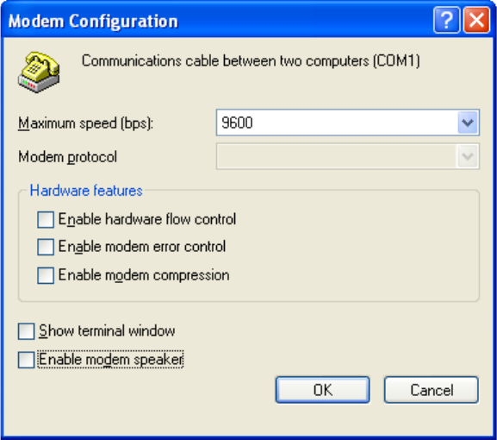Click the Enable modem speaker label text
The image size is (497, 440).
110,360
